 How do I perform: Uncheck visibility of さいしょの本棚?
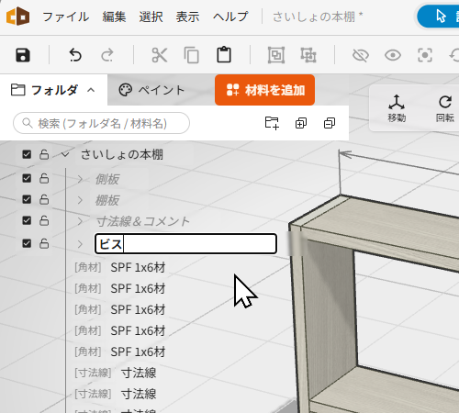pos(27,154)
